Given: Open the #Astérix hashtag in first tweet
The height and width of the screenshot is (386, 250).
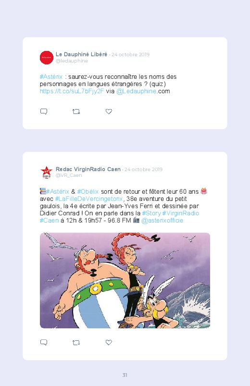Looking at the screenshot, I should click(51, 76).
